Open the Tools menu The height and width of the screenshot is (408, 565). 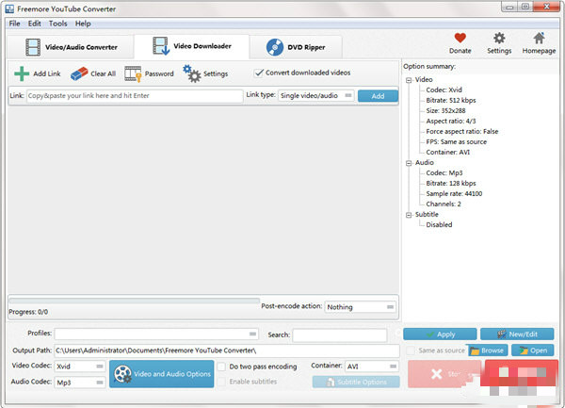[x=58, y=24]
